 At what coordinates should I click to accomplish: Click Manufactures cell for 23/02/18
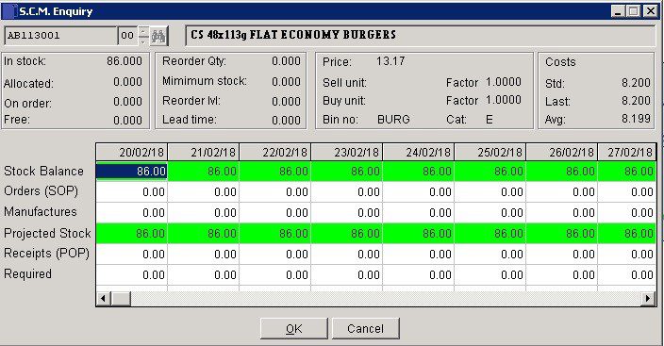pos(347,213)
